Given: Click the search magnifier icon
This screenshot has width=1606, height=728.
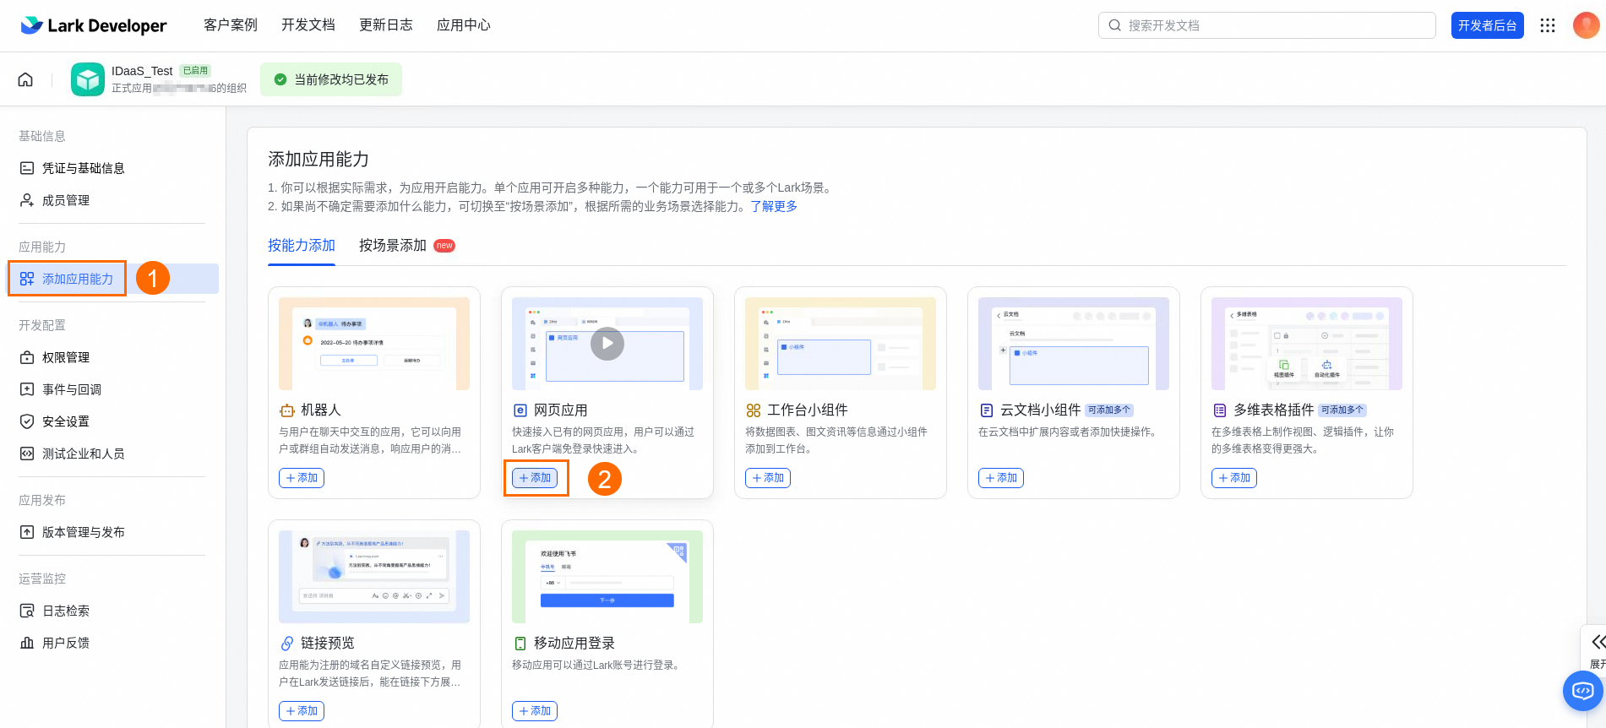Looking at the screenshot, I should pyautogui.click(x=1115, y=25).
